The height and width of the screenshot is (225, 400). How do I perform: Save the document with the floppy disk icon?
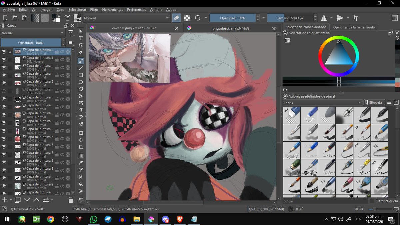(x=25, y=18)
